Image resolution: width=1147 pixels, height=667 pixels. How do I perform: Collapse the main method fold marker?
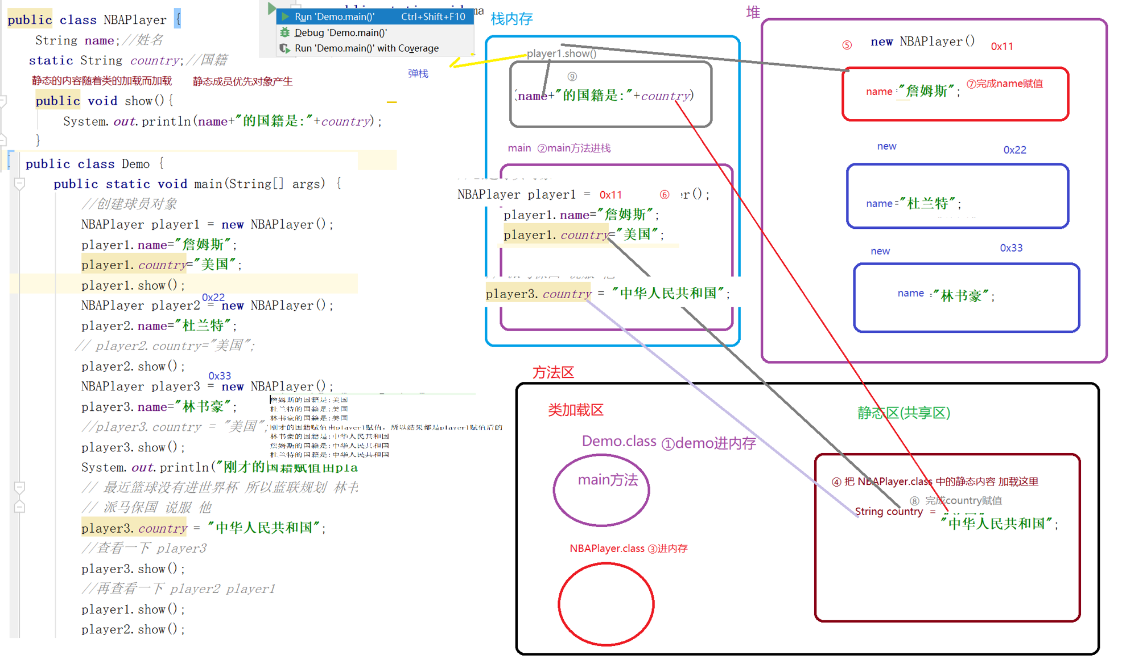click(19, 184)
